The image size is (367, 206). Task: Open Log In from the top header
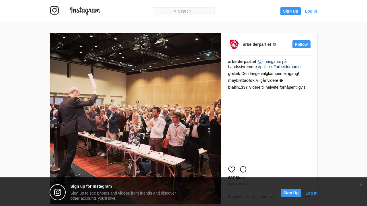click(311, 11)
